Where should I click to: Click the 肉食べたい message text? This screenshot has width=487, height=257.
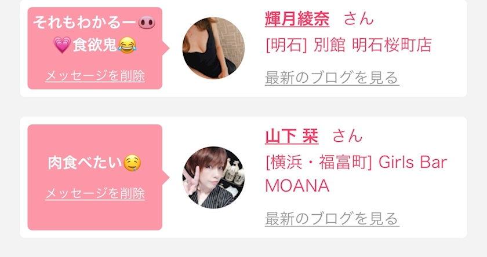coord(85,163)
